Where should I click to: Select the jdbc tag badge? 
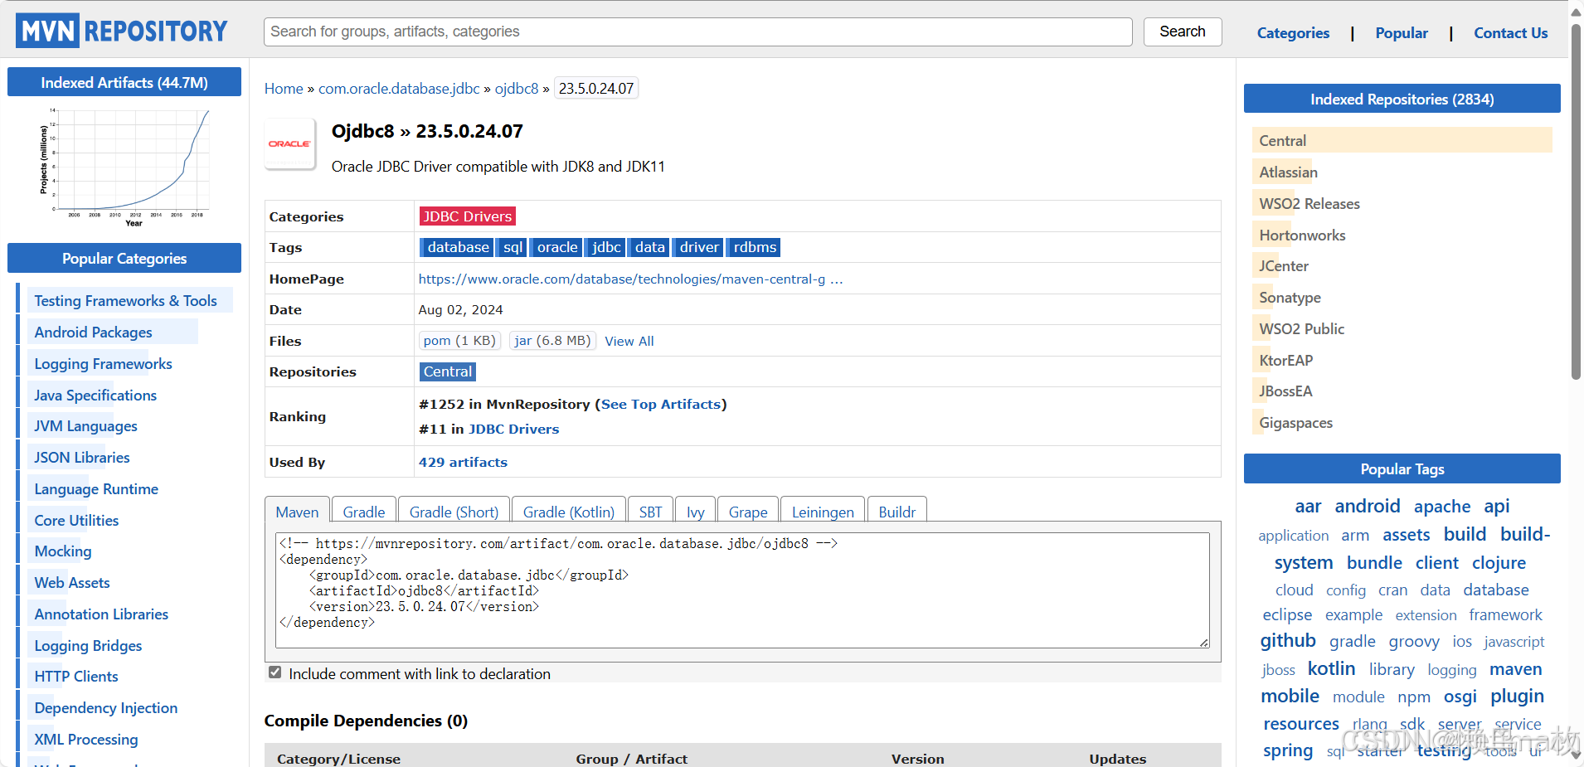point(606,247)
